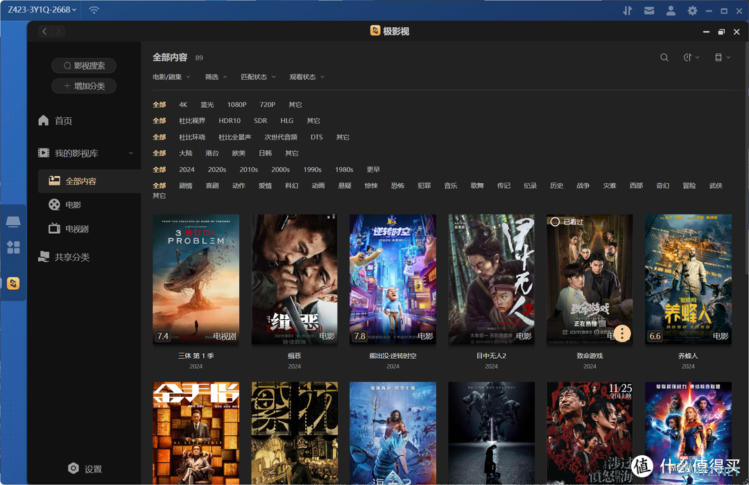Click the storage drive icon in the left dock
This screenshot has height=485, width=749.
(13, 222)
